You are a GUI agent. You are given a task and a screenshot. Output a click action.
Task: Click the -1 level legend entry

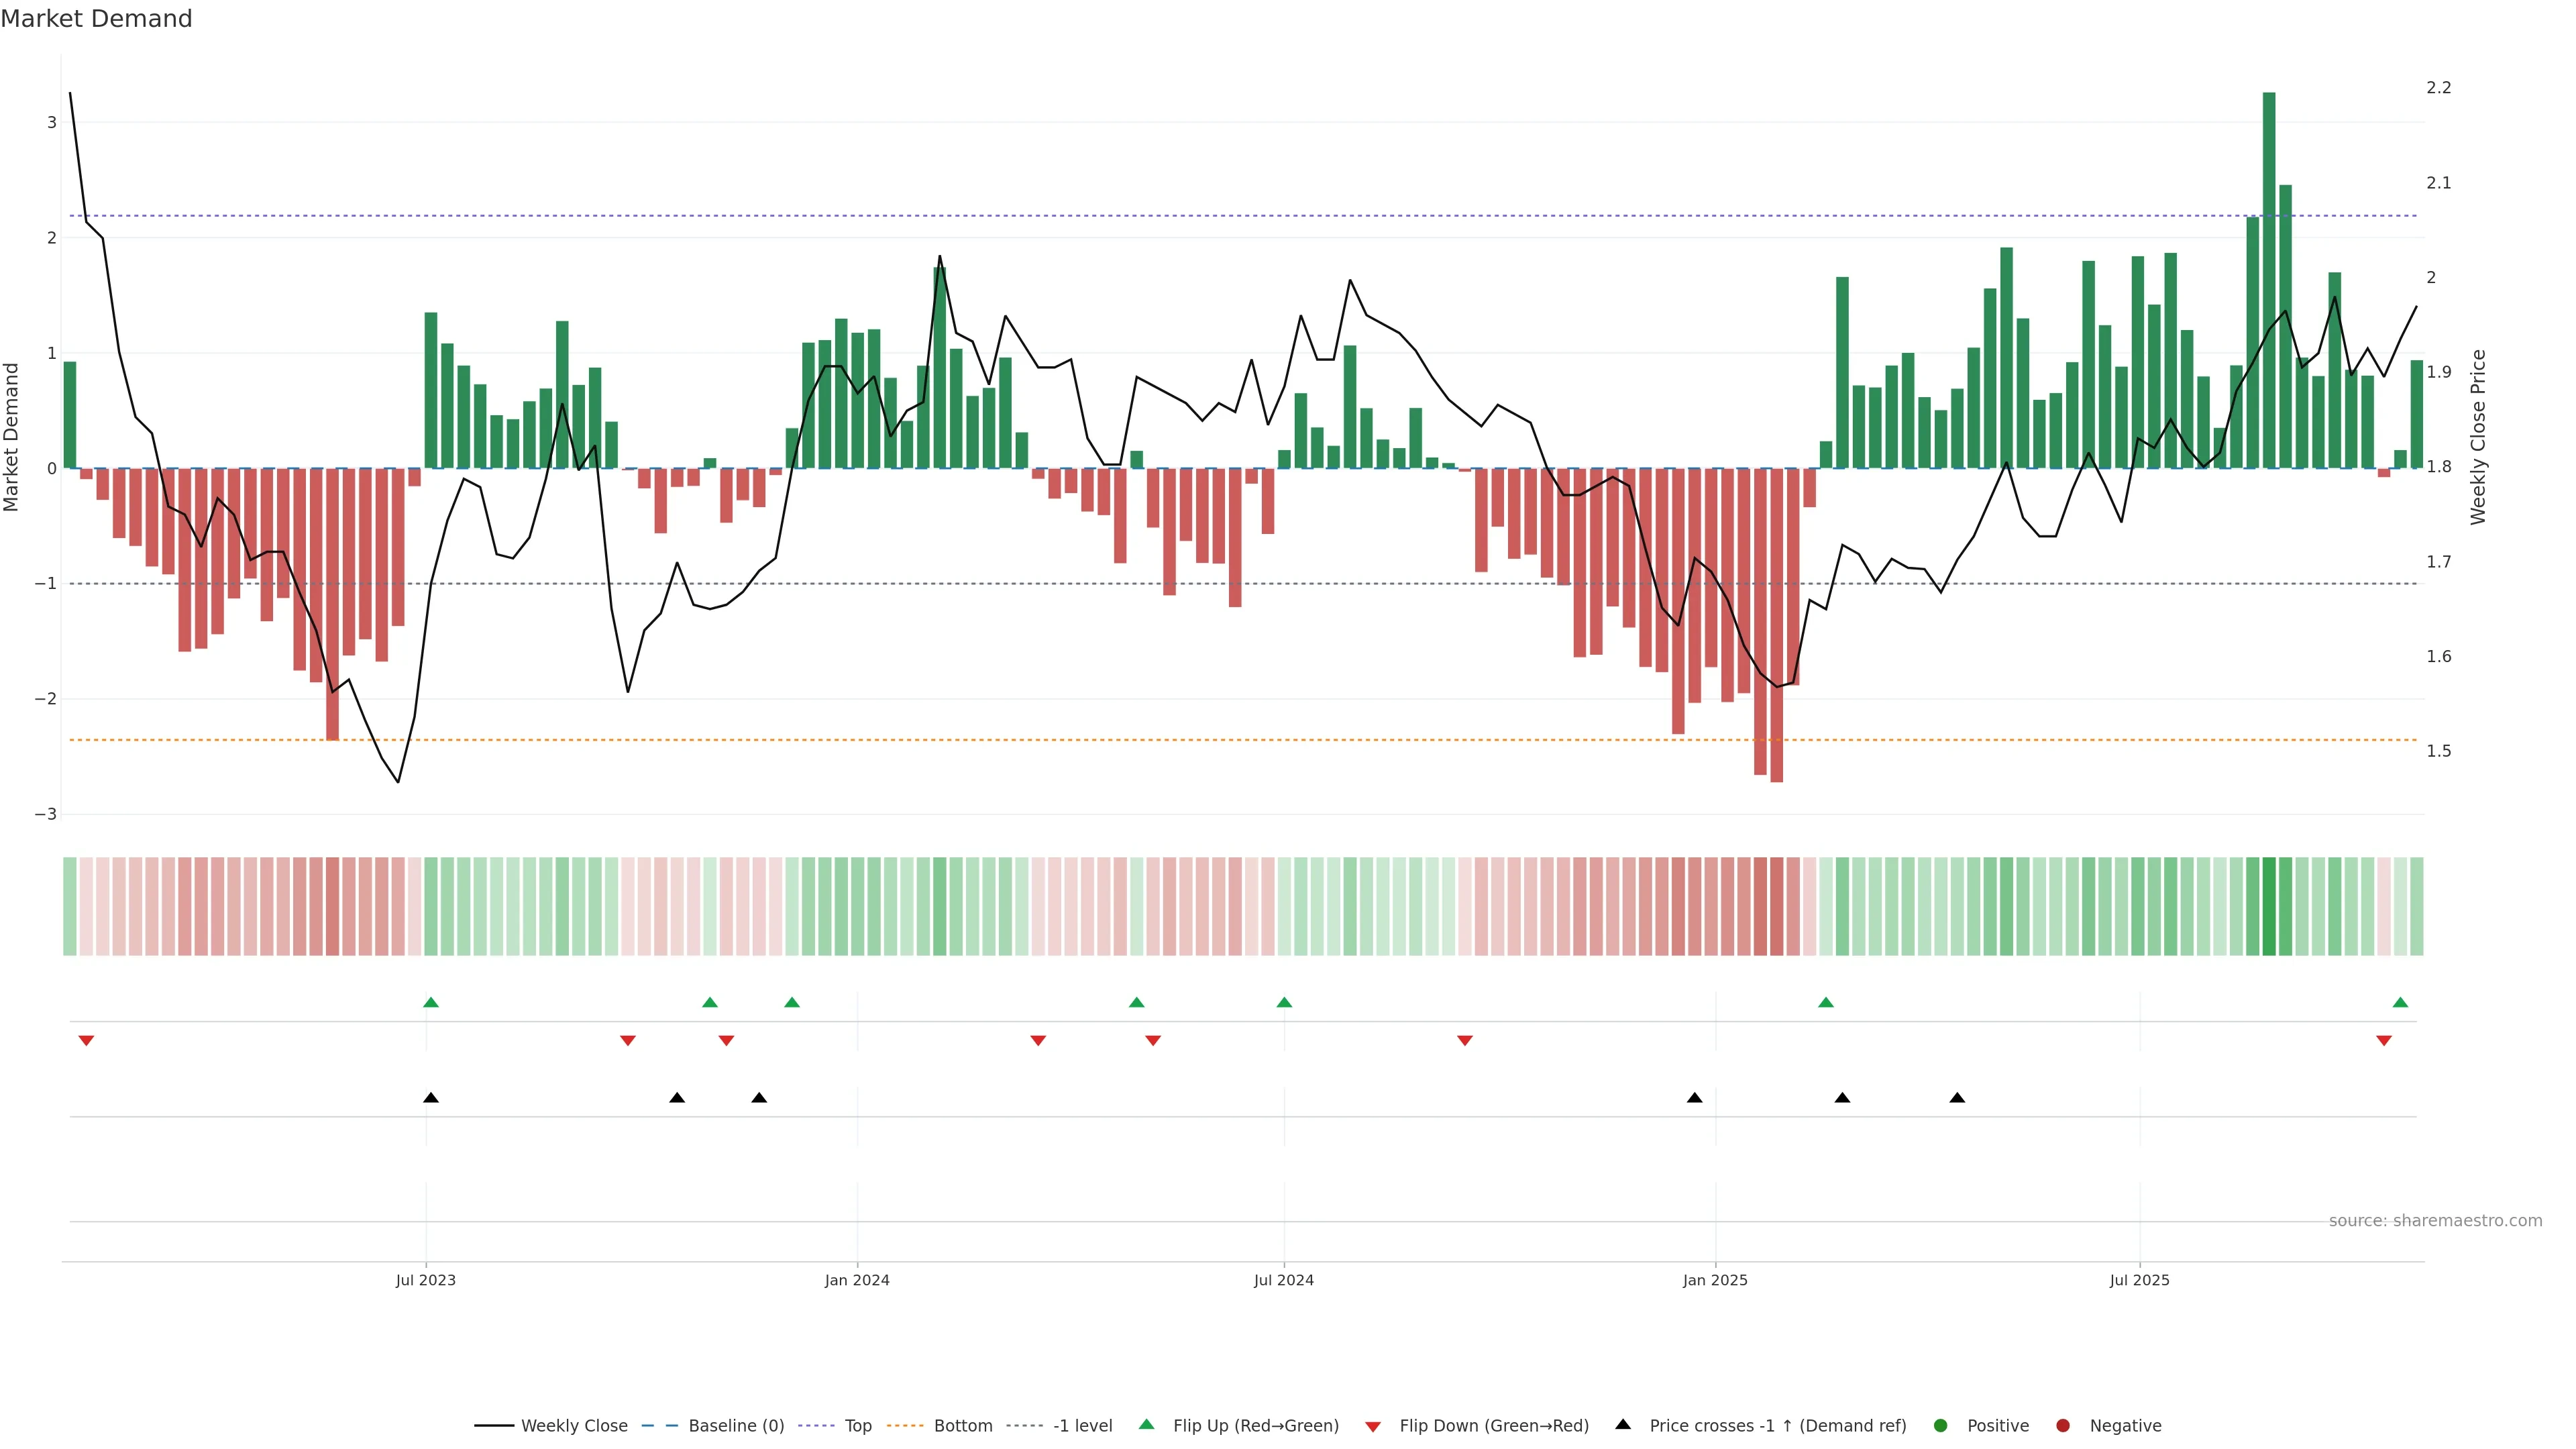pyautogui.click(x=1082, y=1426)
